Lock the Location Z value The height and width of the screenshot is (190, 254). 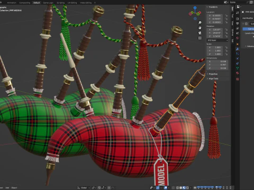[226, 22]
